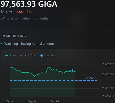This screenshot has height=103, width=115.
Task: Click the 211 buys completed text
Action: tap(15, 18)
